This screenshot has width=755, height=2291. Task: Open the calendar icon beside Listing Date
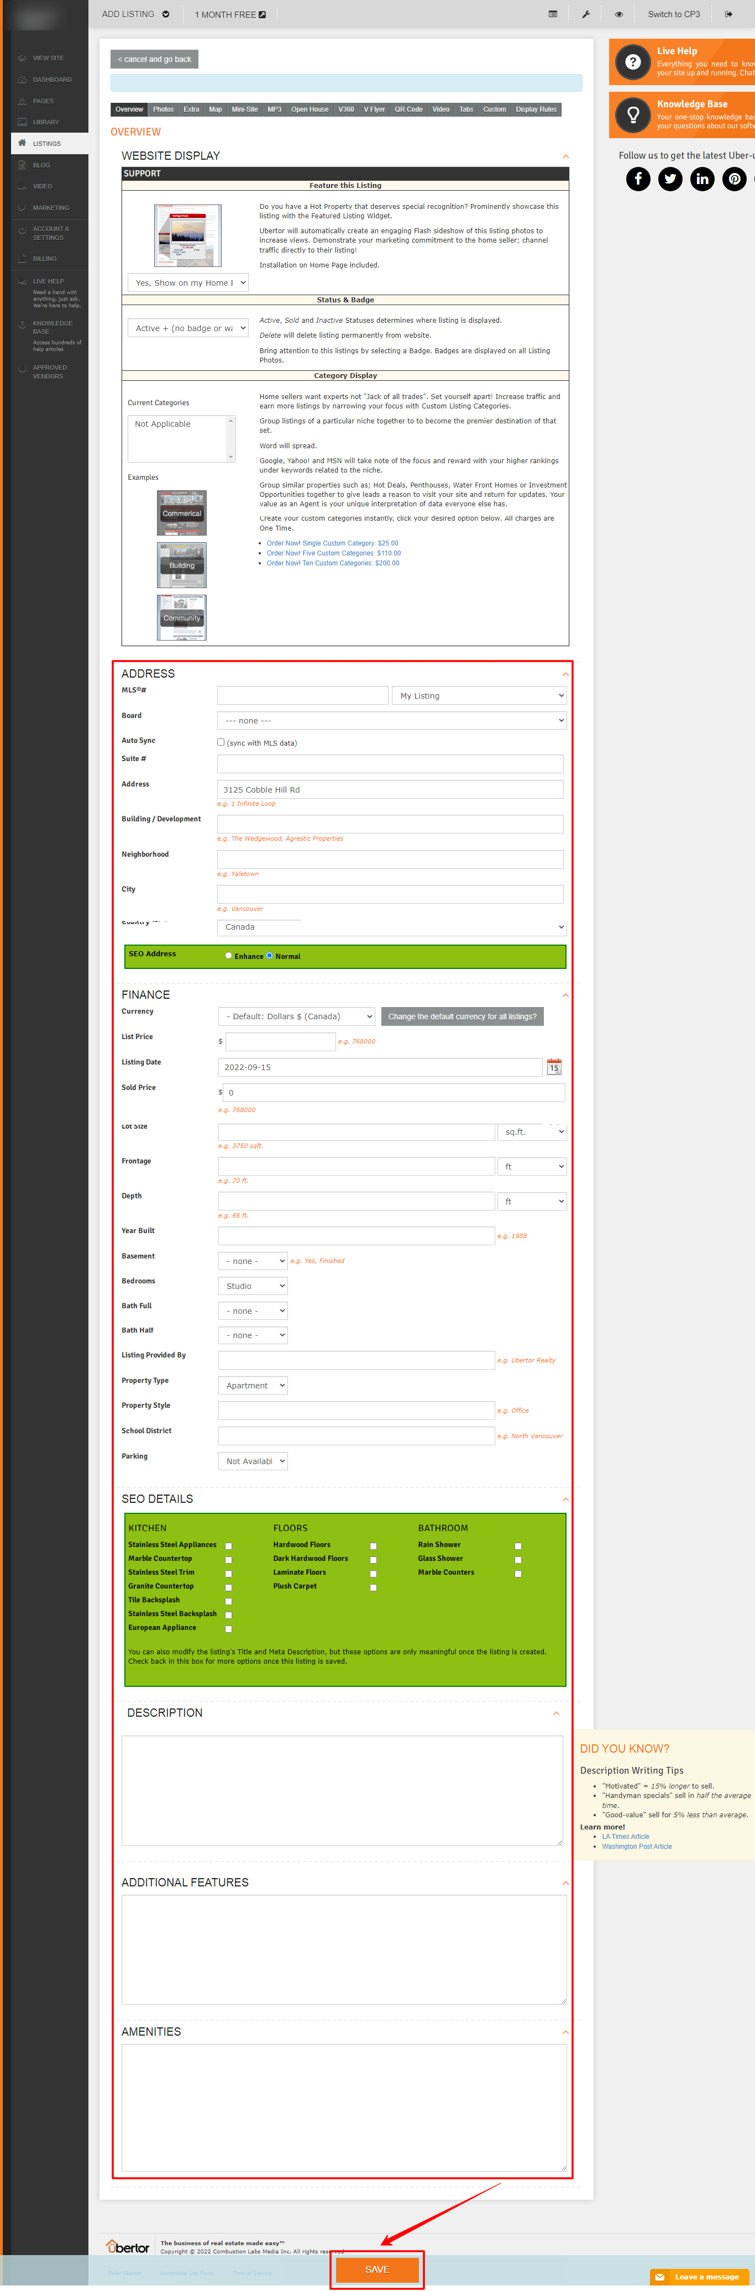click(554, 1067)
